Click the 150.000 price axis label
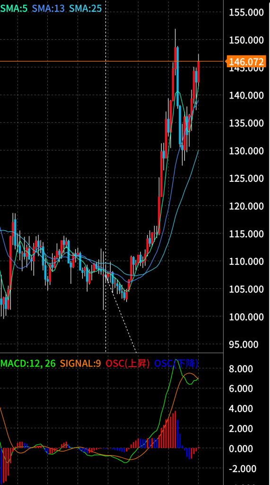Image resolution: width=270 pixels, height=485 pixels. point(246,40)
